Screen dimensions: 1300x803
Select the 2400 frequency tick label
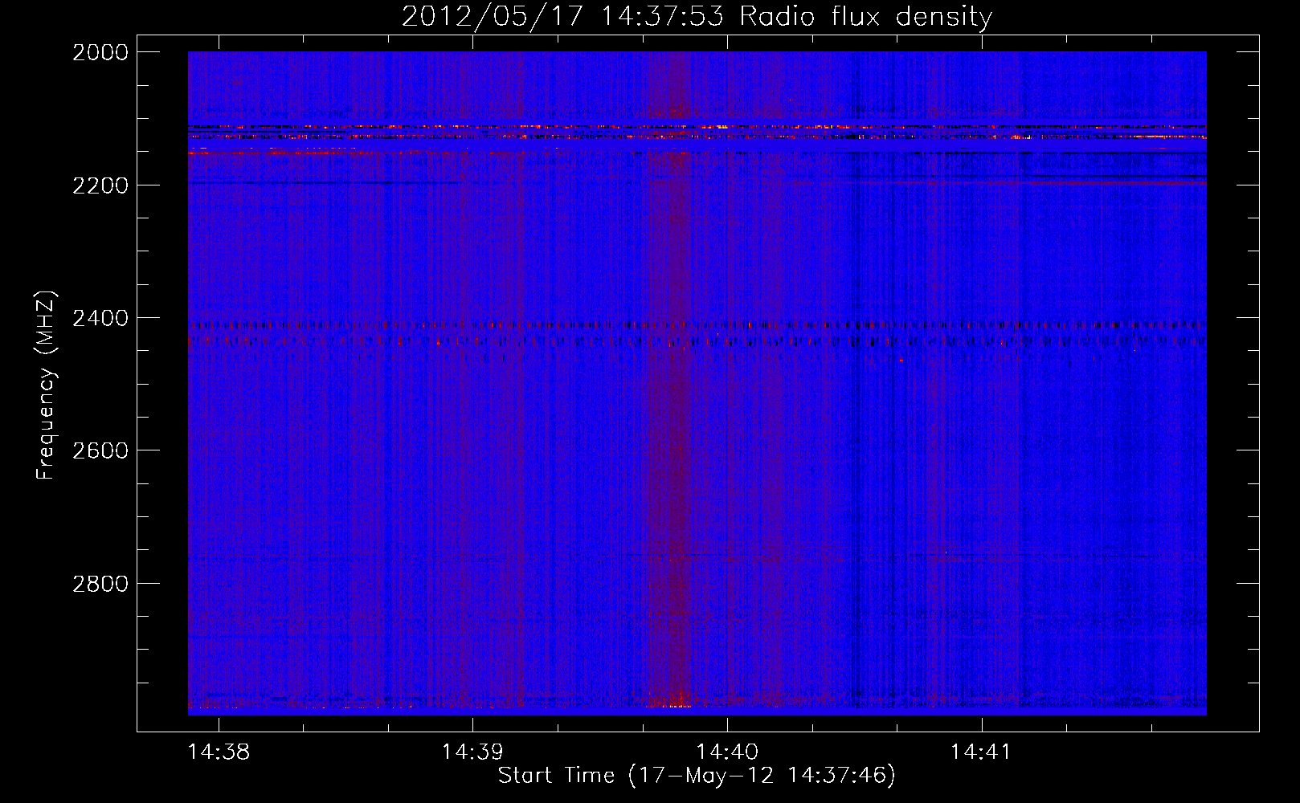100,318
